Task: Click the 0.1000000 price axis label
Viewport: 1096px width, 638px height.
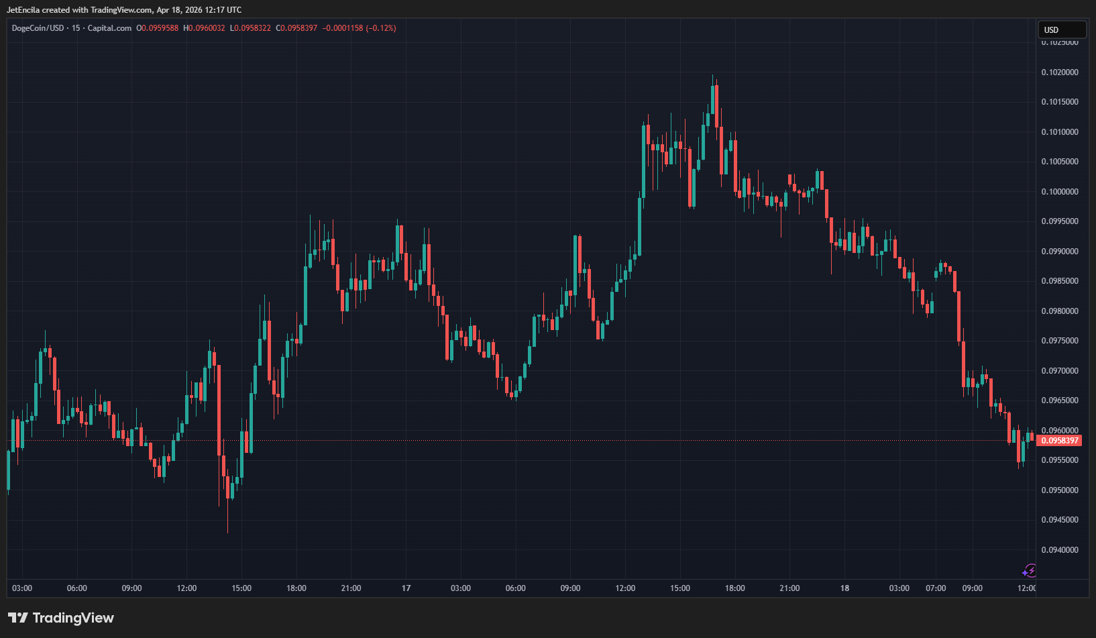Action: (x=1060, y=192)
